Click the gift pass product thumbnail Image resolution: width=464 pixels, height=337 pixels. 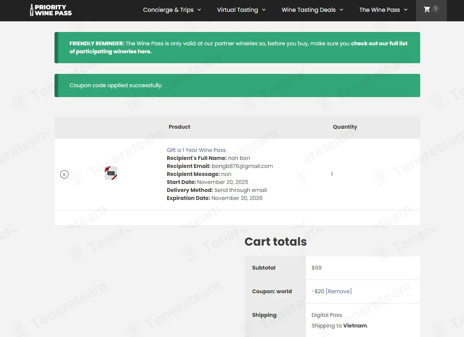point(111,173)
